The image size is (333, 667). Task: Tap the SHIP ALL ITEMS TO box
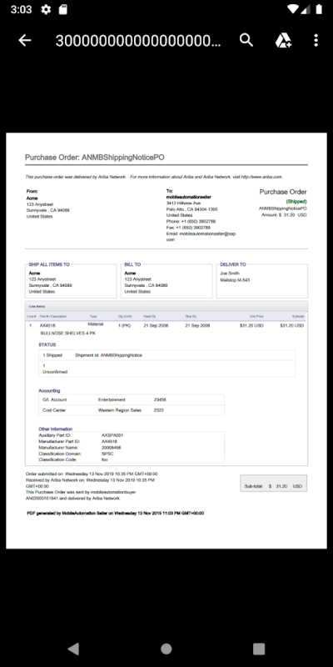point(71,281)
